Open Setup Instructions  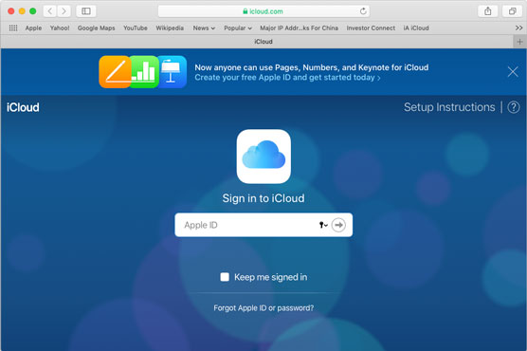[x=449, y=107]
